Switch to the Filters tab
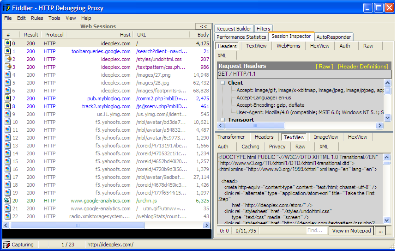 click(x=263, y=29)
